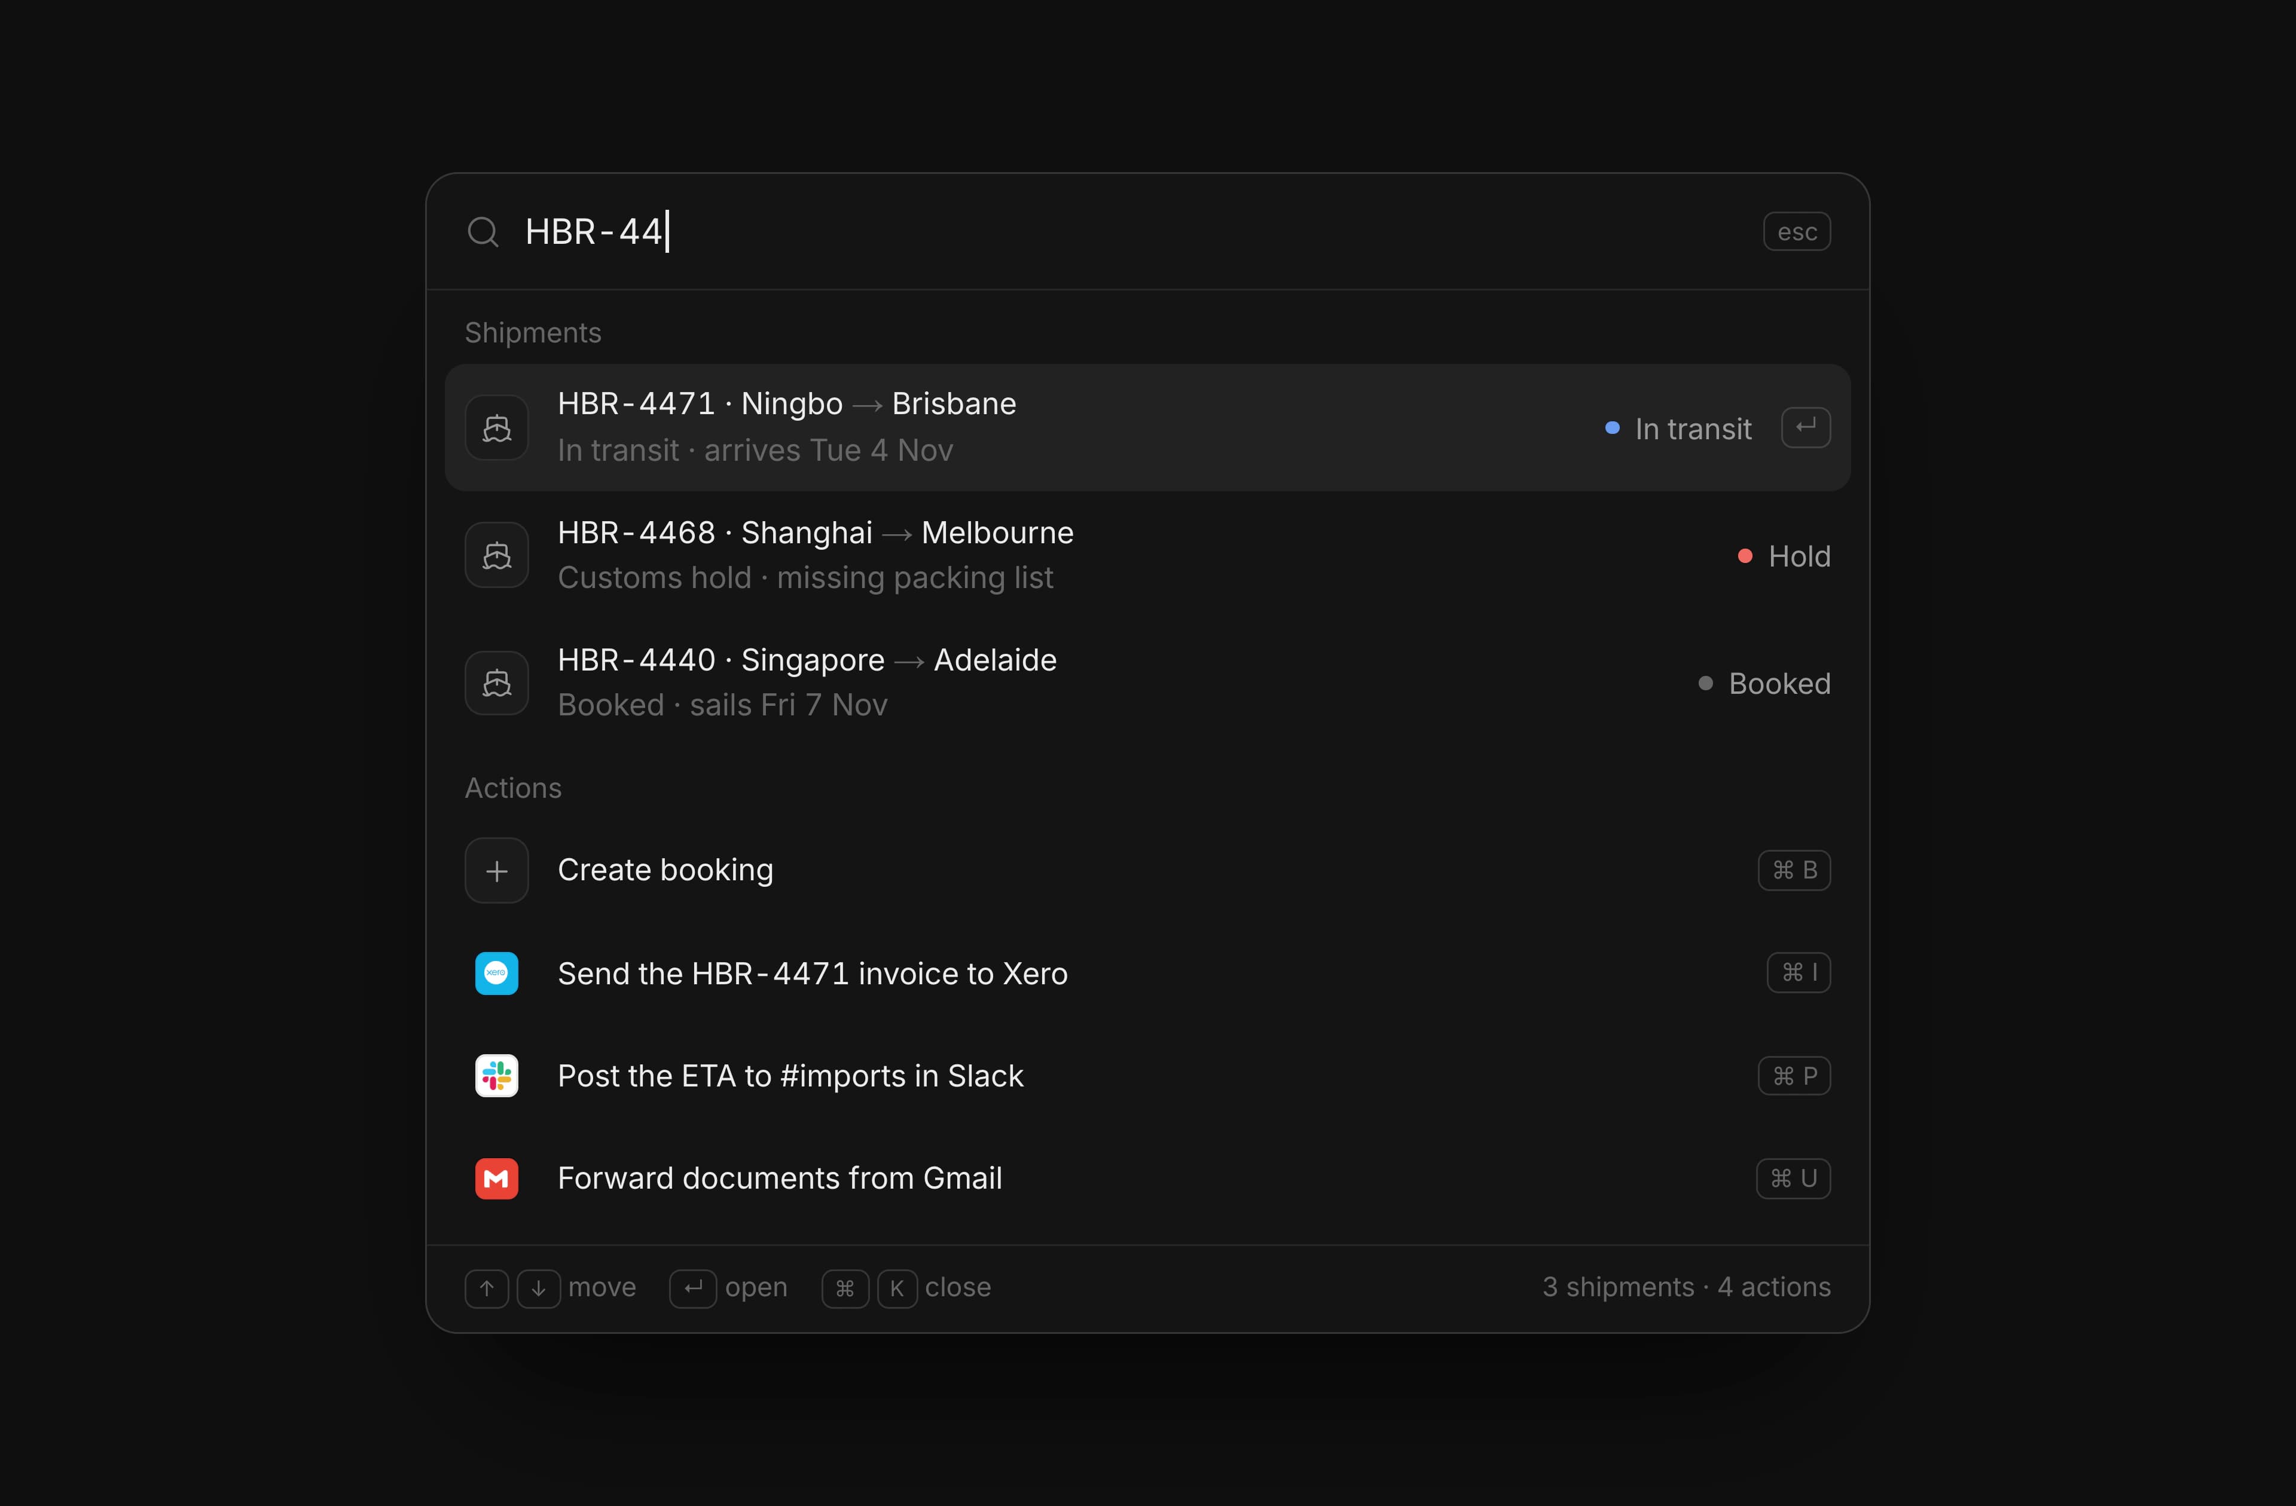Click the Actions section header
This screenshot has height=1506, width=2296.
coord(513,788)
